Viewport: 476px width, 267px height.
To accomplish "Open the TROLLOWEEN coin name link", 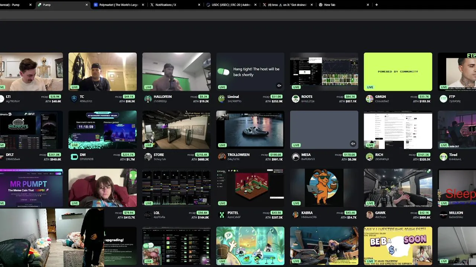I will point(238,155).
